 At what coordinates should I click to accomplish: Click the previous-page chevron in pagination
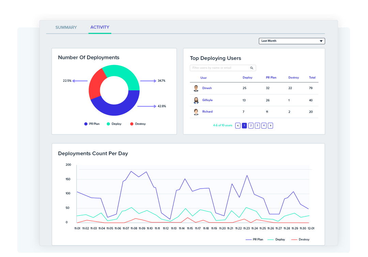(x=237, y=125)
